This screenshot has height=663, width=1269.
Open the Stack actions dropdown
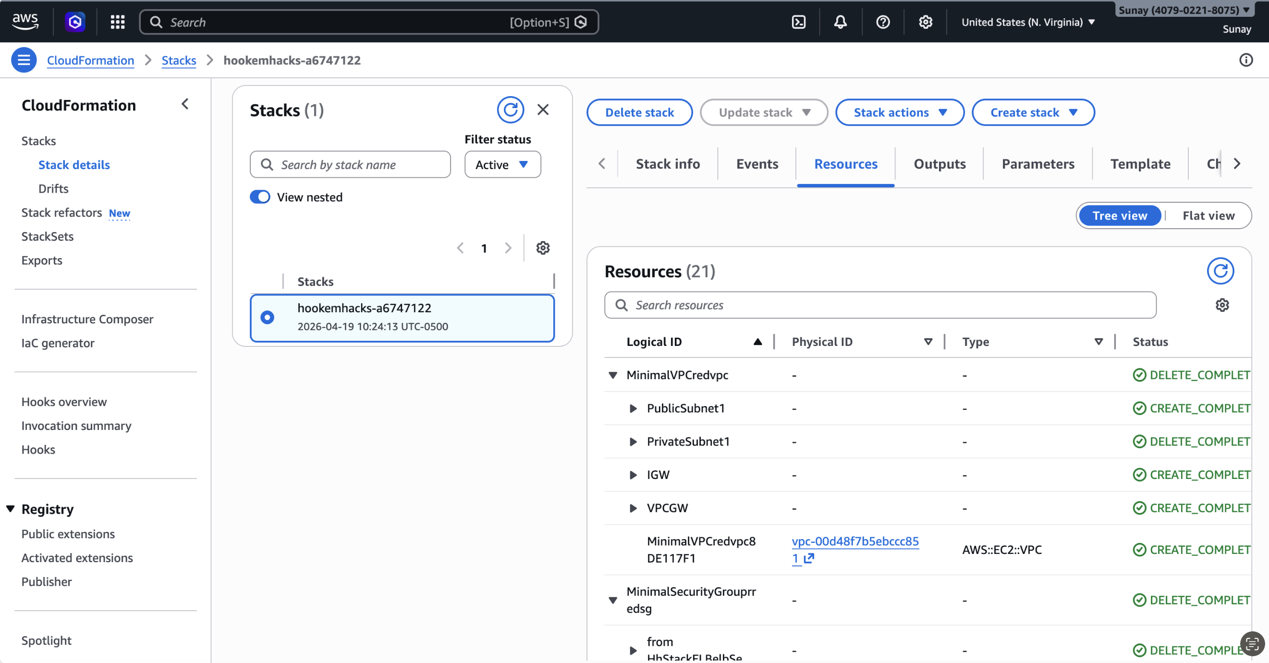tap(899, 112)
